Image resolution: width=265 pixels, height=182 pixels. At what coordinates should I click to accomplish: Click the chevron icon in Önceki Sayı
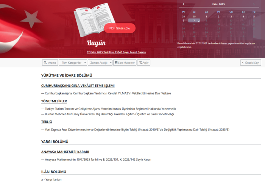tap(243, 63)
